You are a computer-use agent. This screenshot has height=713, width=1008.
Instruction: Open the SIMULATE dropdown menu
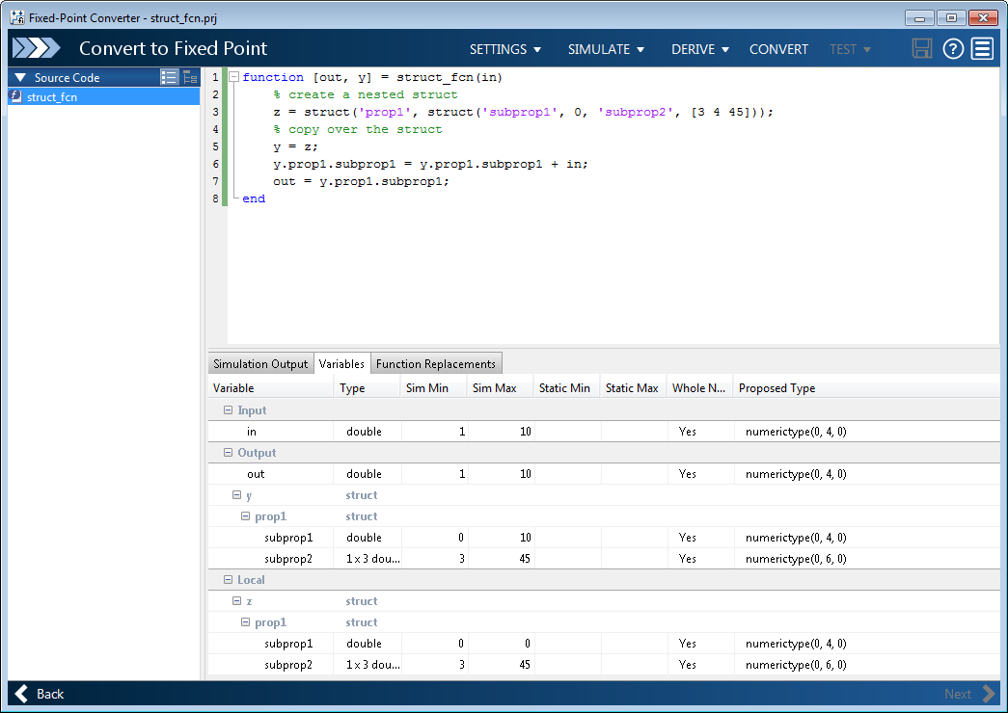pos(606,49)
